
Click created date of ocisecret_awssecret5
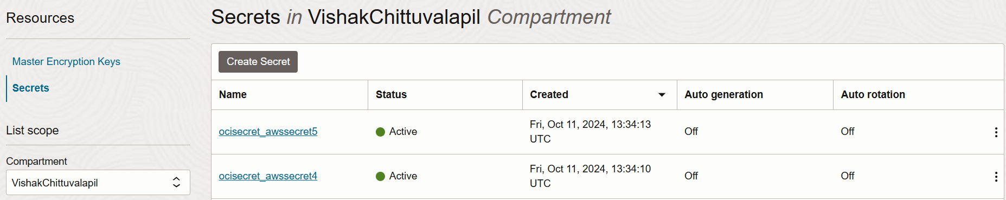(590, 132)
